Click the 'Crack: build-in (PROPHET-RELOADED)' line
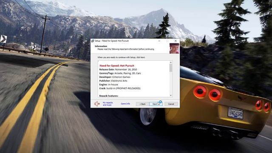This screenshot has height=153, width=272. tap(120, 88)
